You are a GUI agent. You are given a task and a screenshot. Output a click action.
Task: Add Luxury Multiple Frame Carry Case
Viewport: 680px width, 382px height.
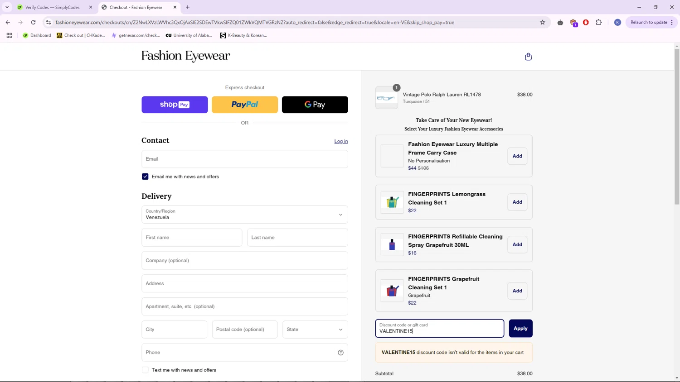tap(517, 156)
